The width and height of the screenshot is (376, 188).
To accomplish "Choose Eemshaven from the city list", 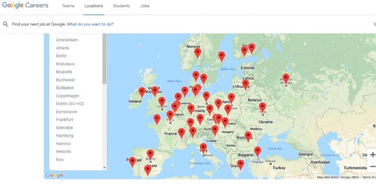I will pyautogui.click(x=67, y=112).
